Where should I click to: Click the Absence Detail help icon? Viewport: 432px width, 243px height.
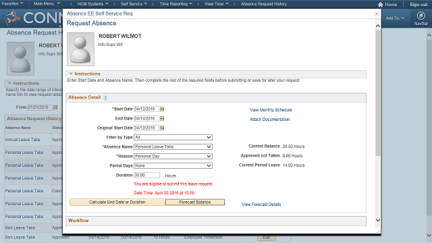point(105,97)
